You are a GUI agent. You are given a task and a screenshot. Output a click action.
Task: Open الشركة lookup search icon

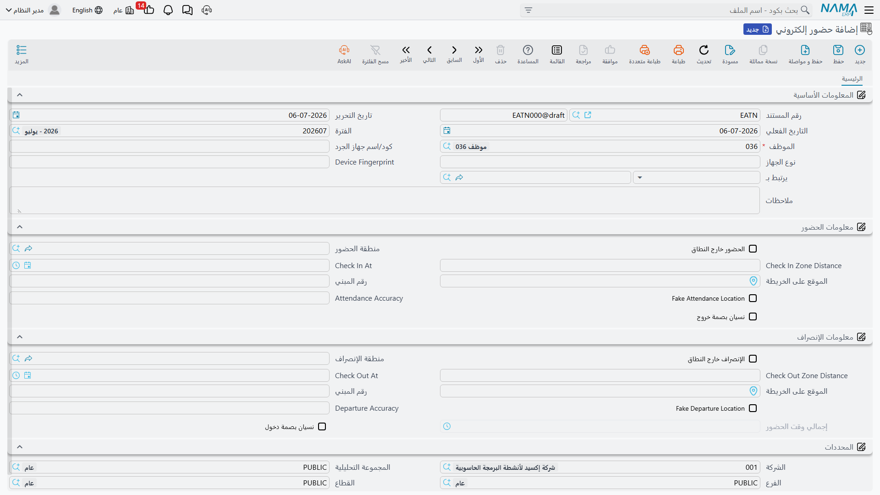tap(447, 467)
